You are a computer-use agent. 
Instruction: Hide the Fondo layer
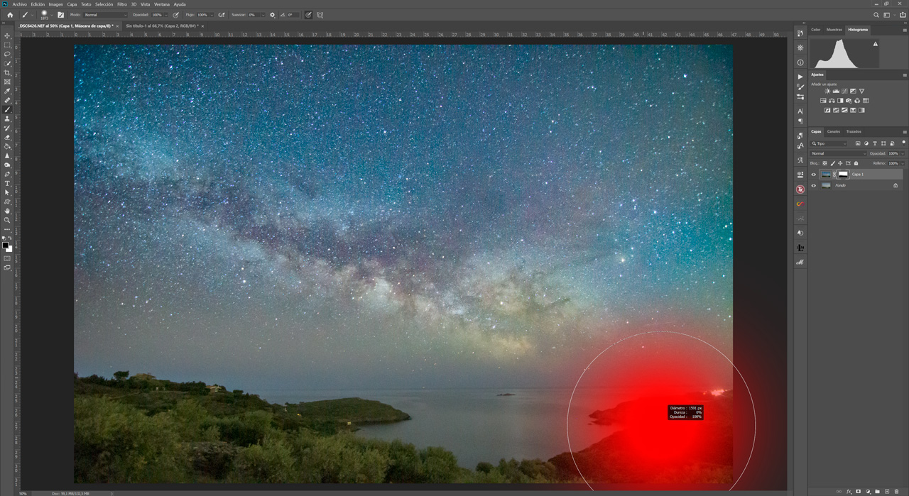pos(813,185)
